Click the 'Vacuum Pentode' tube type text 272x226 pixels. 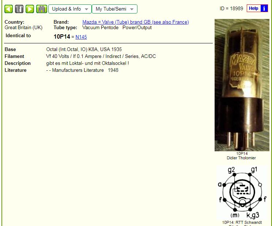(x=100, y=27)
